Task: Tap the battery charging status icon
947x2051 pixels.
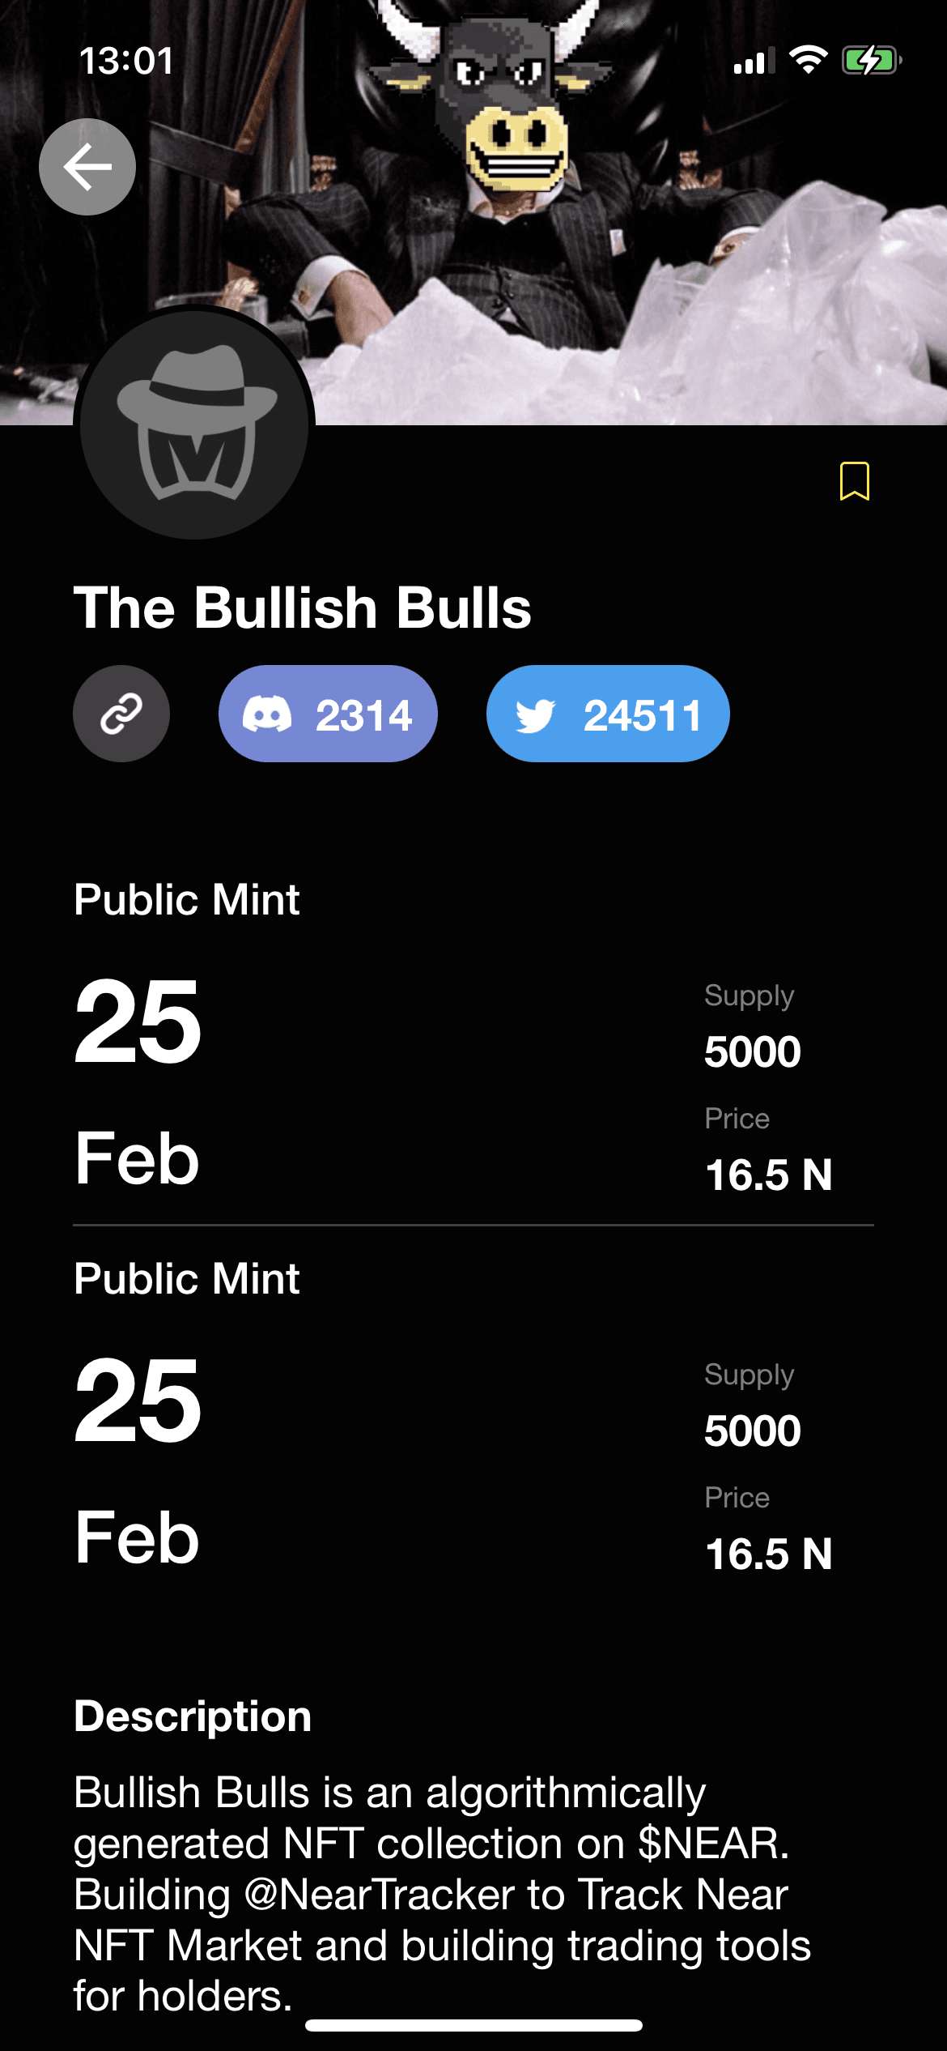Action: click(872, 60)
